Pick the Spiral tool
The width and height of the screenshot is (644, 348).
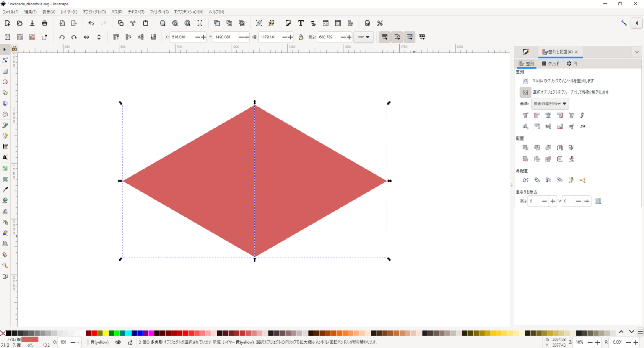[x=5, y=115]
